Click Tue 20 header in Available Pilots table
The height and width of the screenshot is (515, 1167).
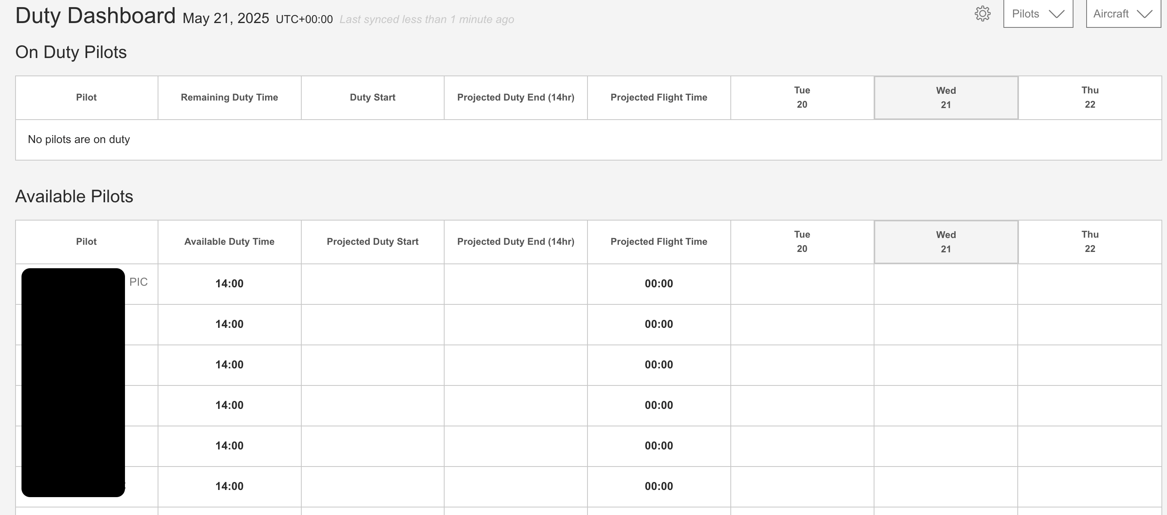(x=802, y=242)
